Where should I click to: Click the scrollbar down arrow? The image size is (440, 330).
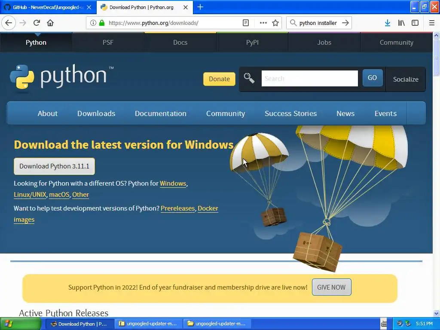coord(437,313)
